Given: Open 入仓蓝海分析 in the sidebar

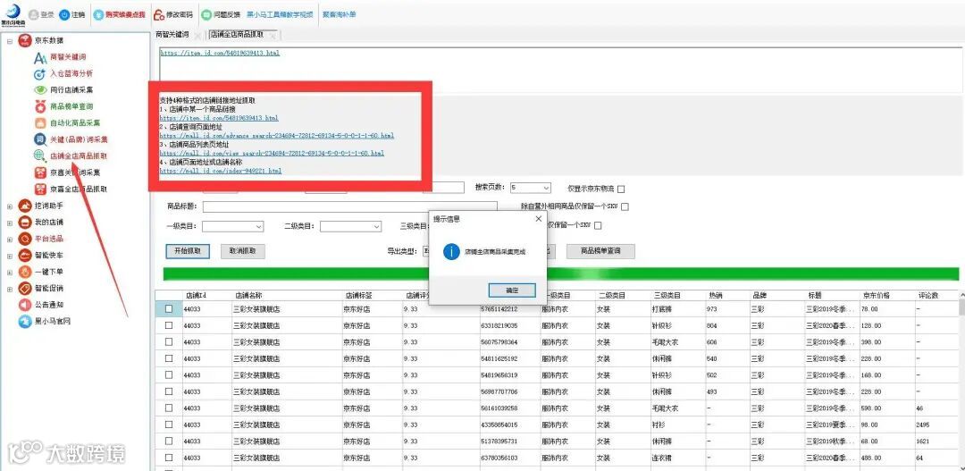Looking at the screenshot, I should coord(71,73).
